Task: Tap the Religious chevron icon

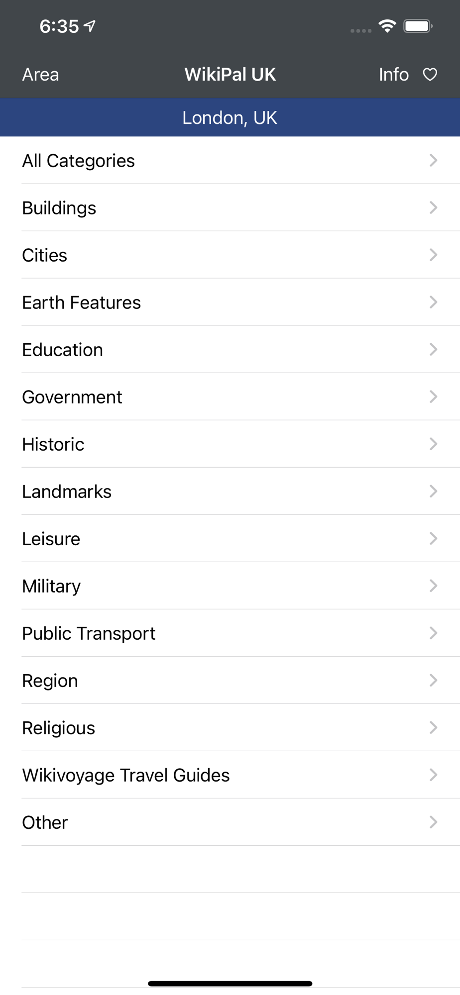Action: [x=433, y=727]
